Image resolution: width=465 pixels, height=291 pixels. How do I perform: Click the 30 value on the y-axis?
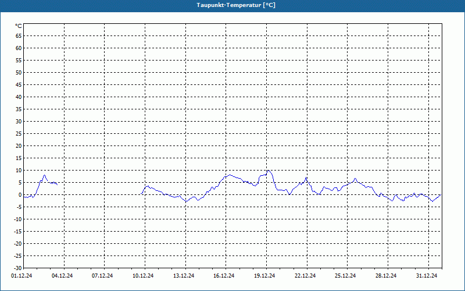click(x=19, y=122)
